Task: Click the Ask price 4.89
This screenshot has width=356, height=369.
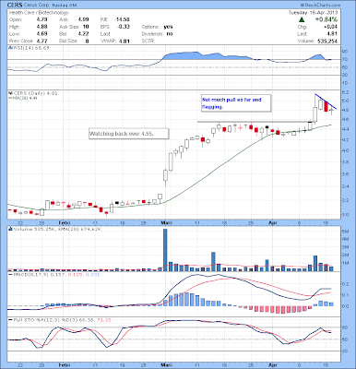Action: (83, 19)
